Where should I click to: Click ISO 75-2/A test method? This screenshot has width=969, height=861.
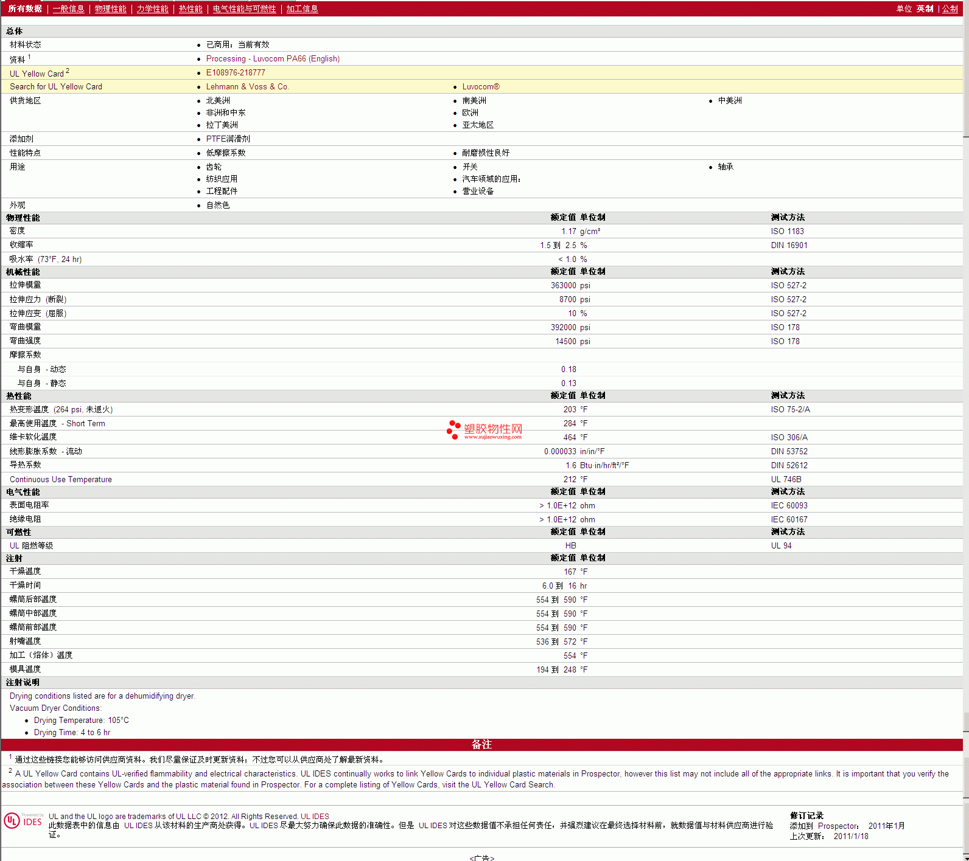click(790, 409)
